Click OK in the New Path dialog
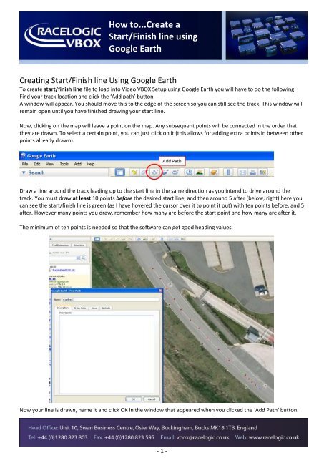The image size is (324, 458). [x=134, y=399]
